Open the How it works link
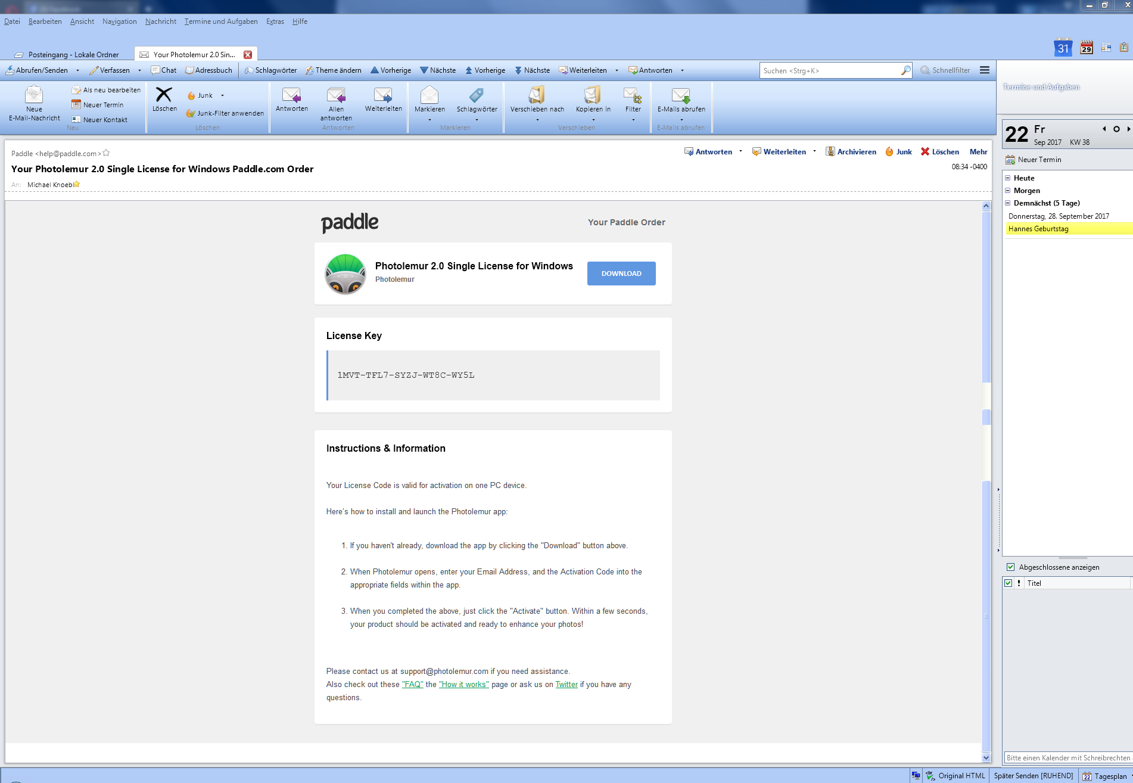The image size is (1133, 783). pyautogui.click(x=463, y=685)
